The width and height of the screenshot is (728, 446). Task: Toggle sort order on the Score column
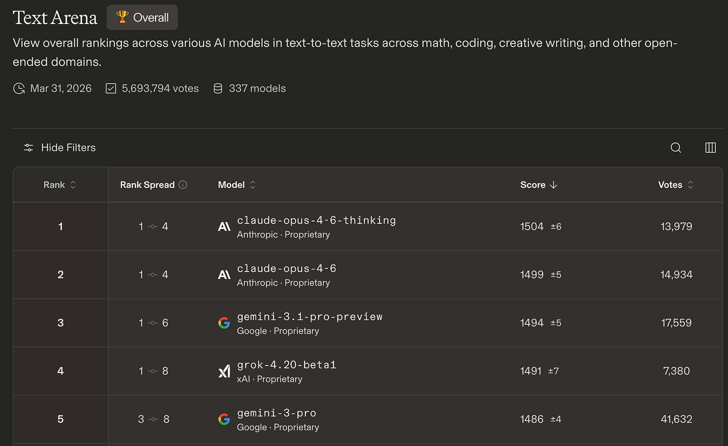(538, 185)
